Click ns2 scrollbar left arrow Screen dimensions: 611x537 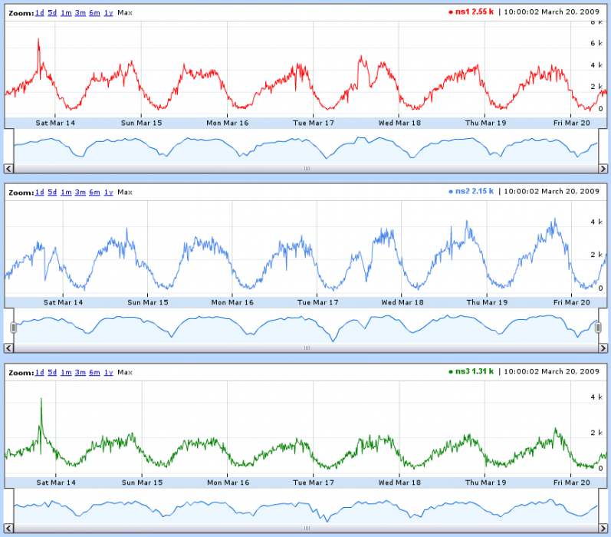pos(8,348)
